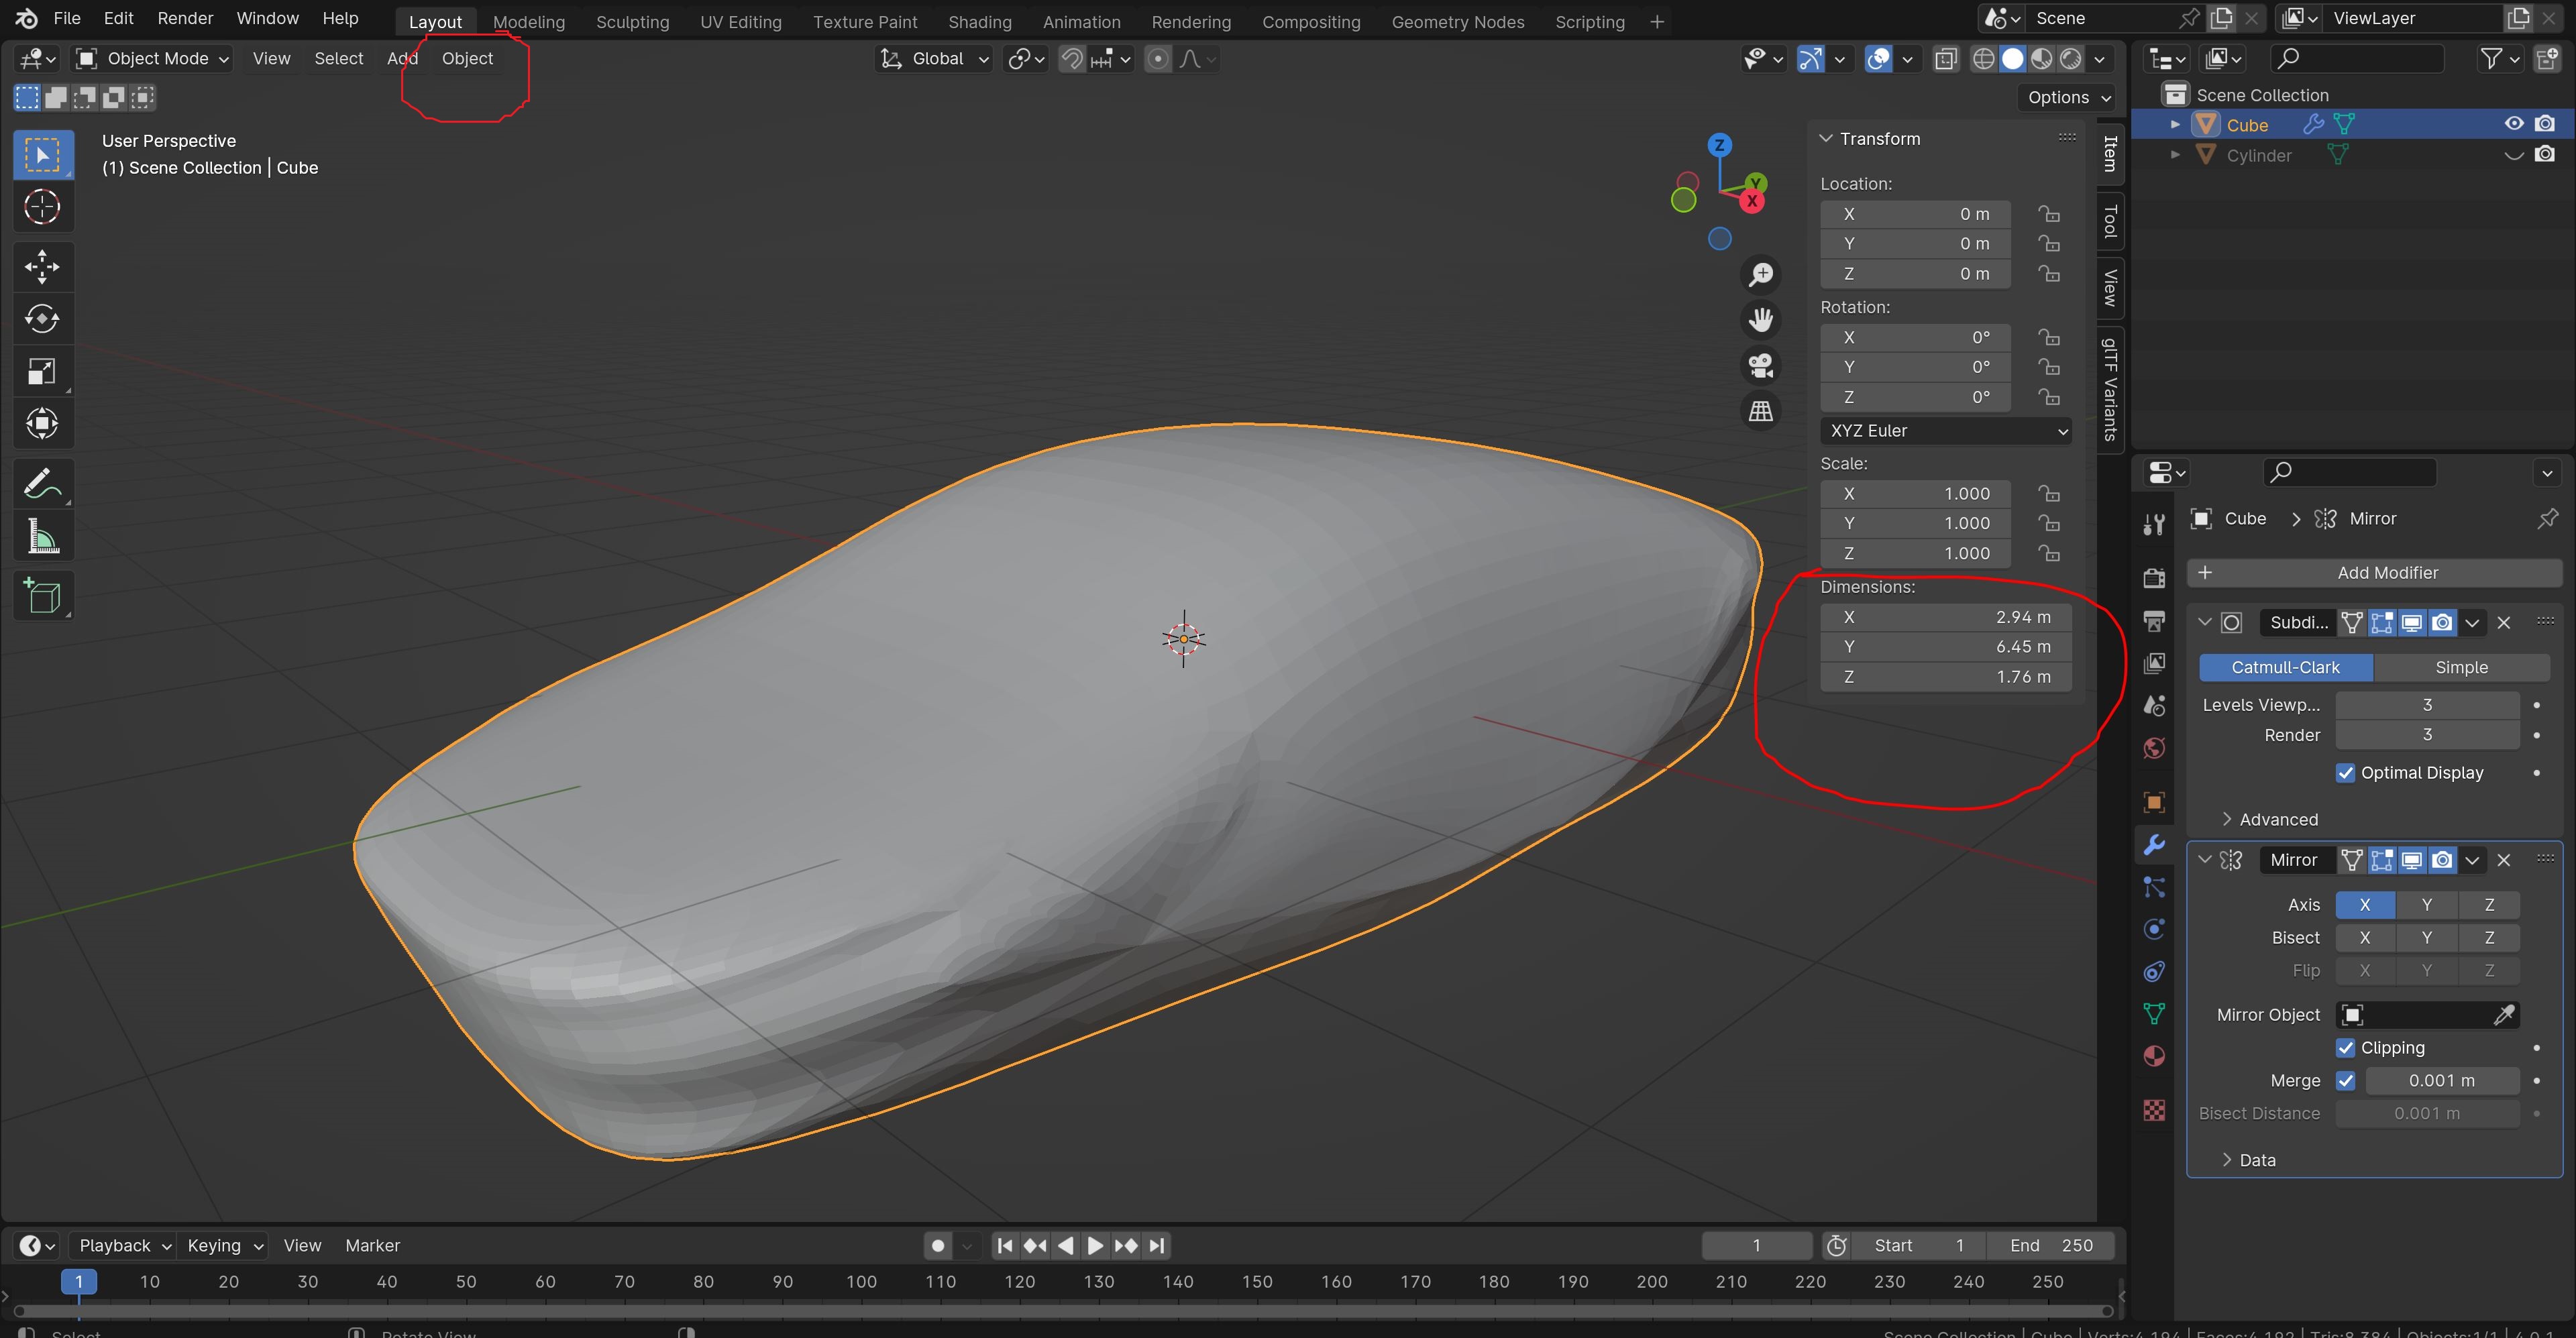Hide the Cube in outliner
This screenshot has height=1338, width=2576.
(x=2514, y=124)
